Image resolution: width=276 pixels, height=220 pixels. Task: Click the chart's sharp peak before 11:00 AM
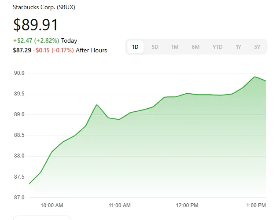coord(97,105)
